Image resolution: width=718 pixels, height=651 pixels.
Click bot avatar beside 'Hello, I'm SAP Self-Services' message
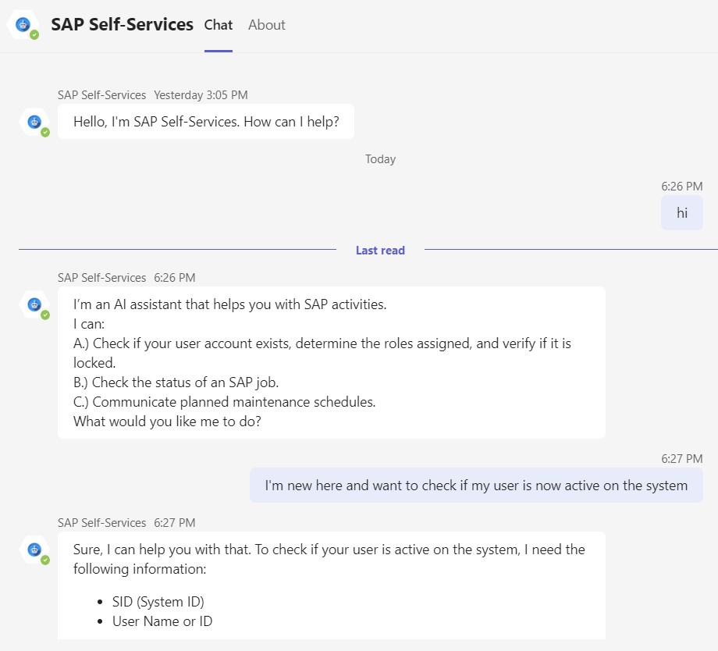pos(35,123)
